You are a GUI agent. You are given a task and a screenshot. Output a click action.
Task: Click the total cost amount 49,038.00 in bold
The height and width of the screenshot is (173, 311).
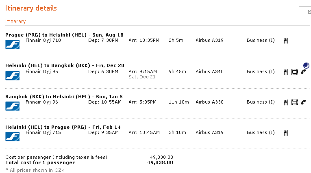click(160, 162)
